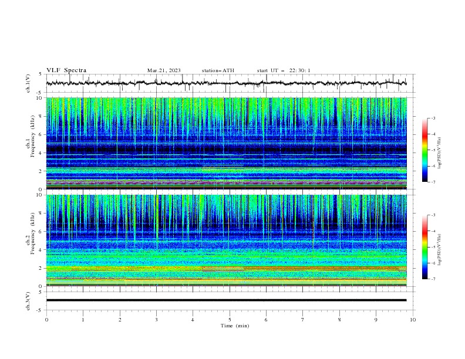Click the "5" tick on ch.1(V) axis
Screen dimensions: 465x359
(41, 74)
